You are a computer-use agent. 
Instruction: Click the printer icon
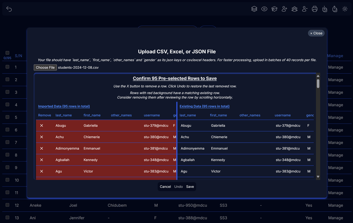315,9
